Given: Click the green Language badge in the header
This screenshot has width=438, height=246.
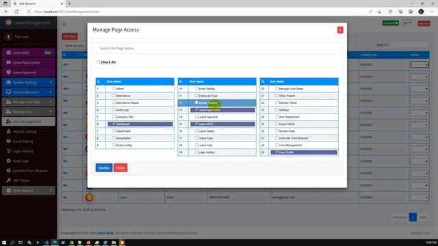Looking at the screenshot, I should (390, 23).
